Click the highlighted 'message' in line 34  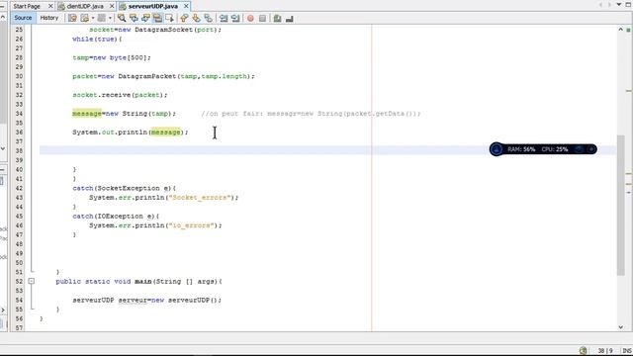[87, 114]
